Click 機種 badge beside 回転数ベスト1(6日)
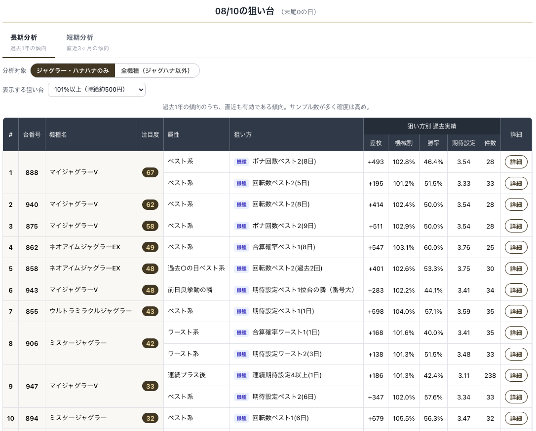 pyautogui.click(x=242, y=418)
